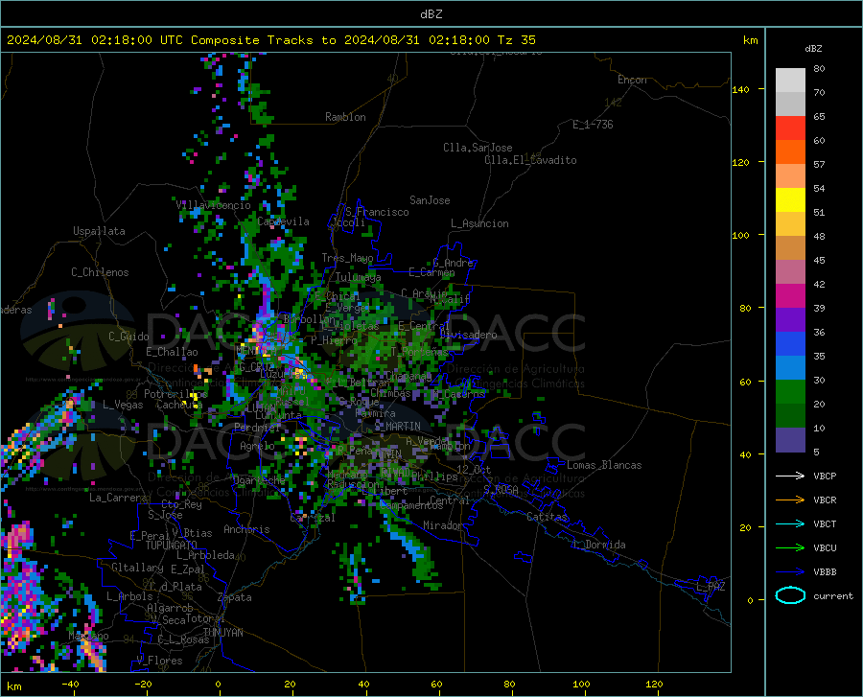Click the white VBCP arrow in legend
The width and height of the screenshot is (863, 697).
[790, 476]
